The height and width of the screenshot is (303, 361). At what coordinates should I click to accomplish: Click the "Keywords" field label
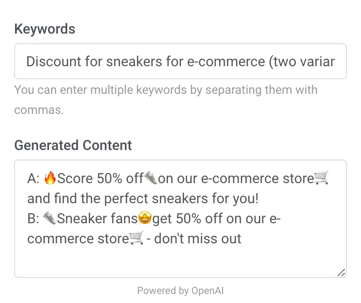(x=45, y=29)
